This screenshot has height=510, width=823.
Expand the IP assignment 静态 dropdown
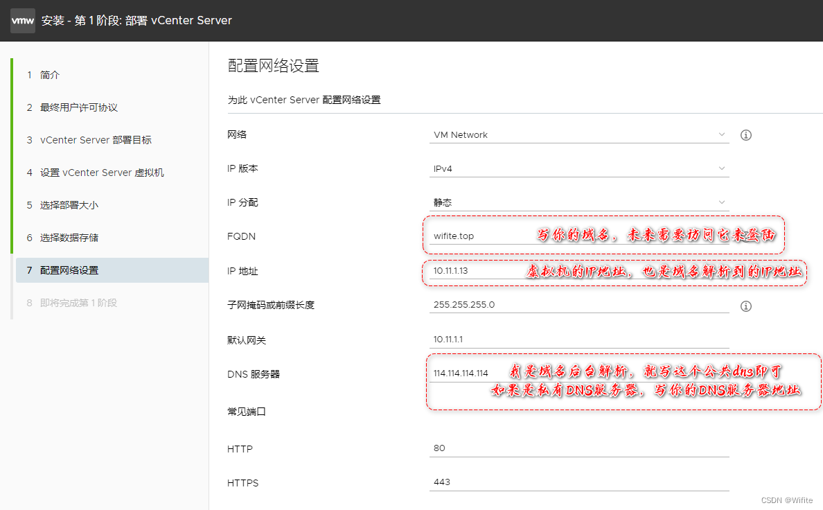(579, 202)
